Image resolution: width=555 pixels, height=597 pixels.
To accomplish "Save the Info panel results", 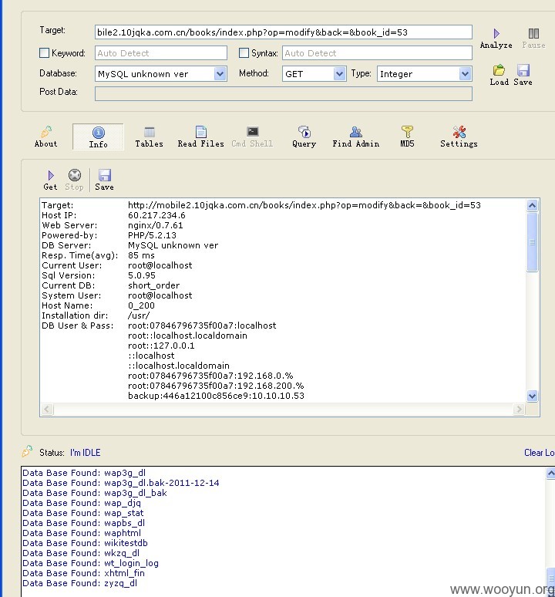I will pos(104,180).
